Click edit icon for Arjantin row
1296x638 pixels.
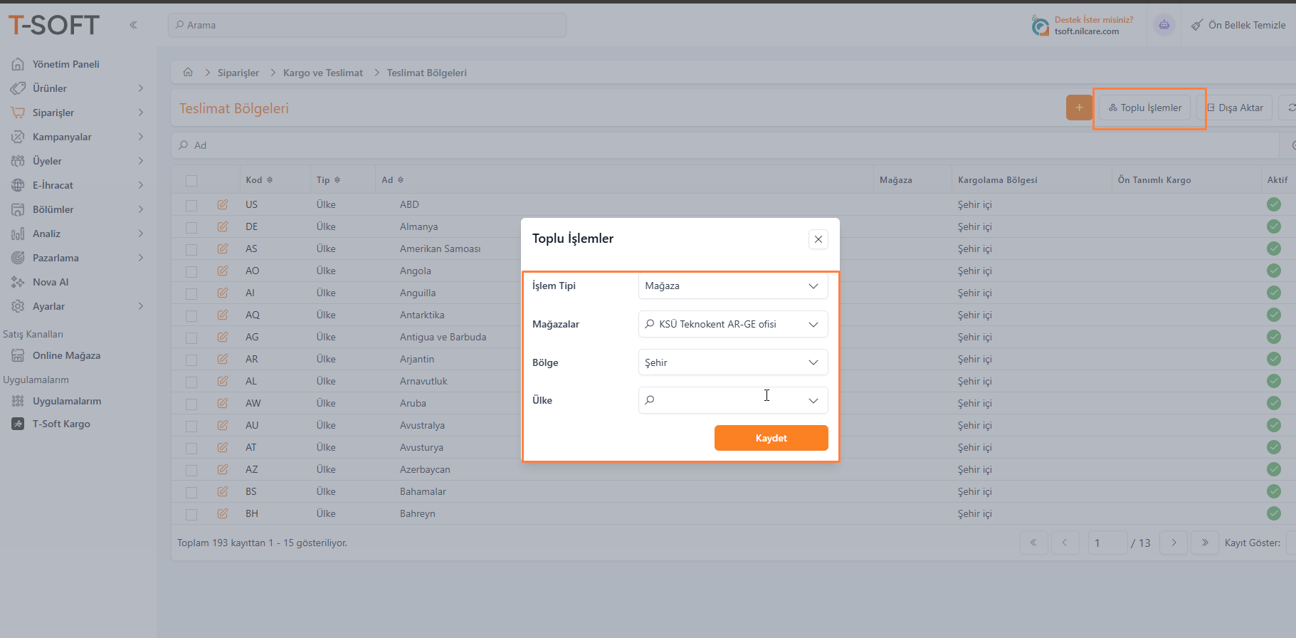point(223,359)
